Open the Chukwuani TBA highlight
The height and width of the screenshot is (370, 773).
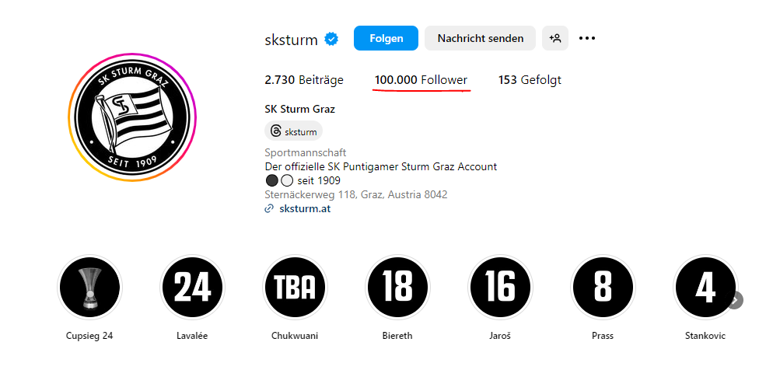pyautogui.click(x=295, y=288)
